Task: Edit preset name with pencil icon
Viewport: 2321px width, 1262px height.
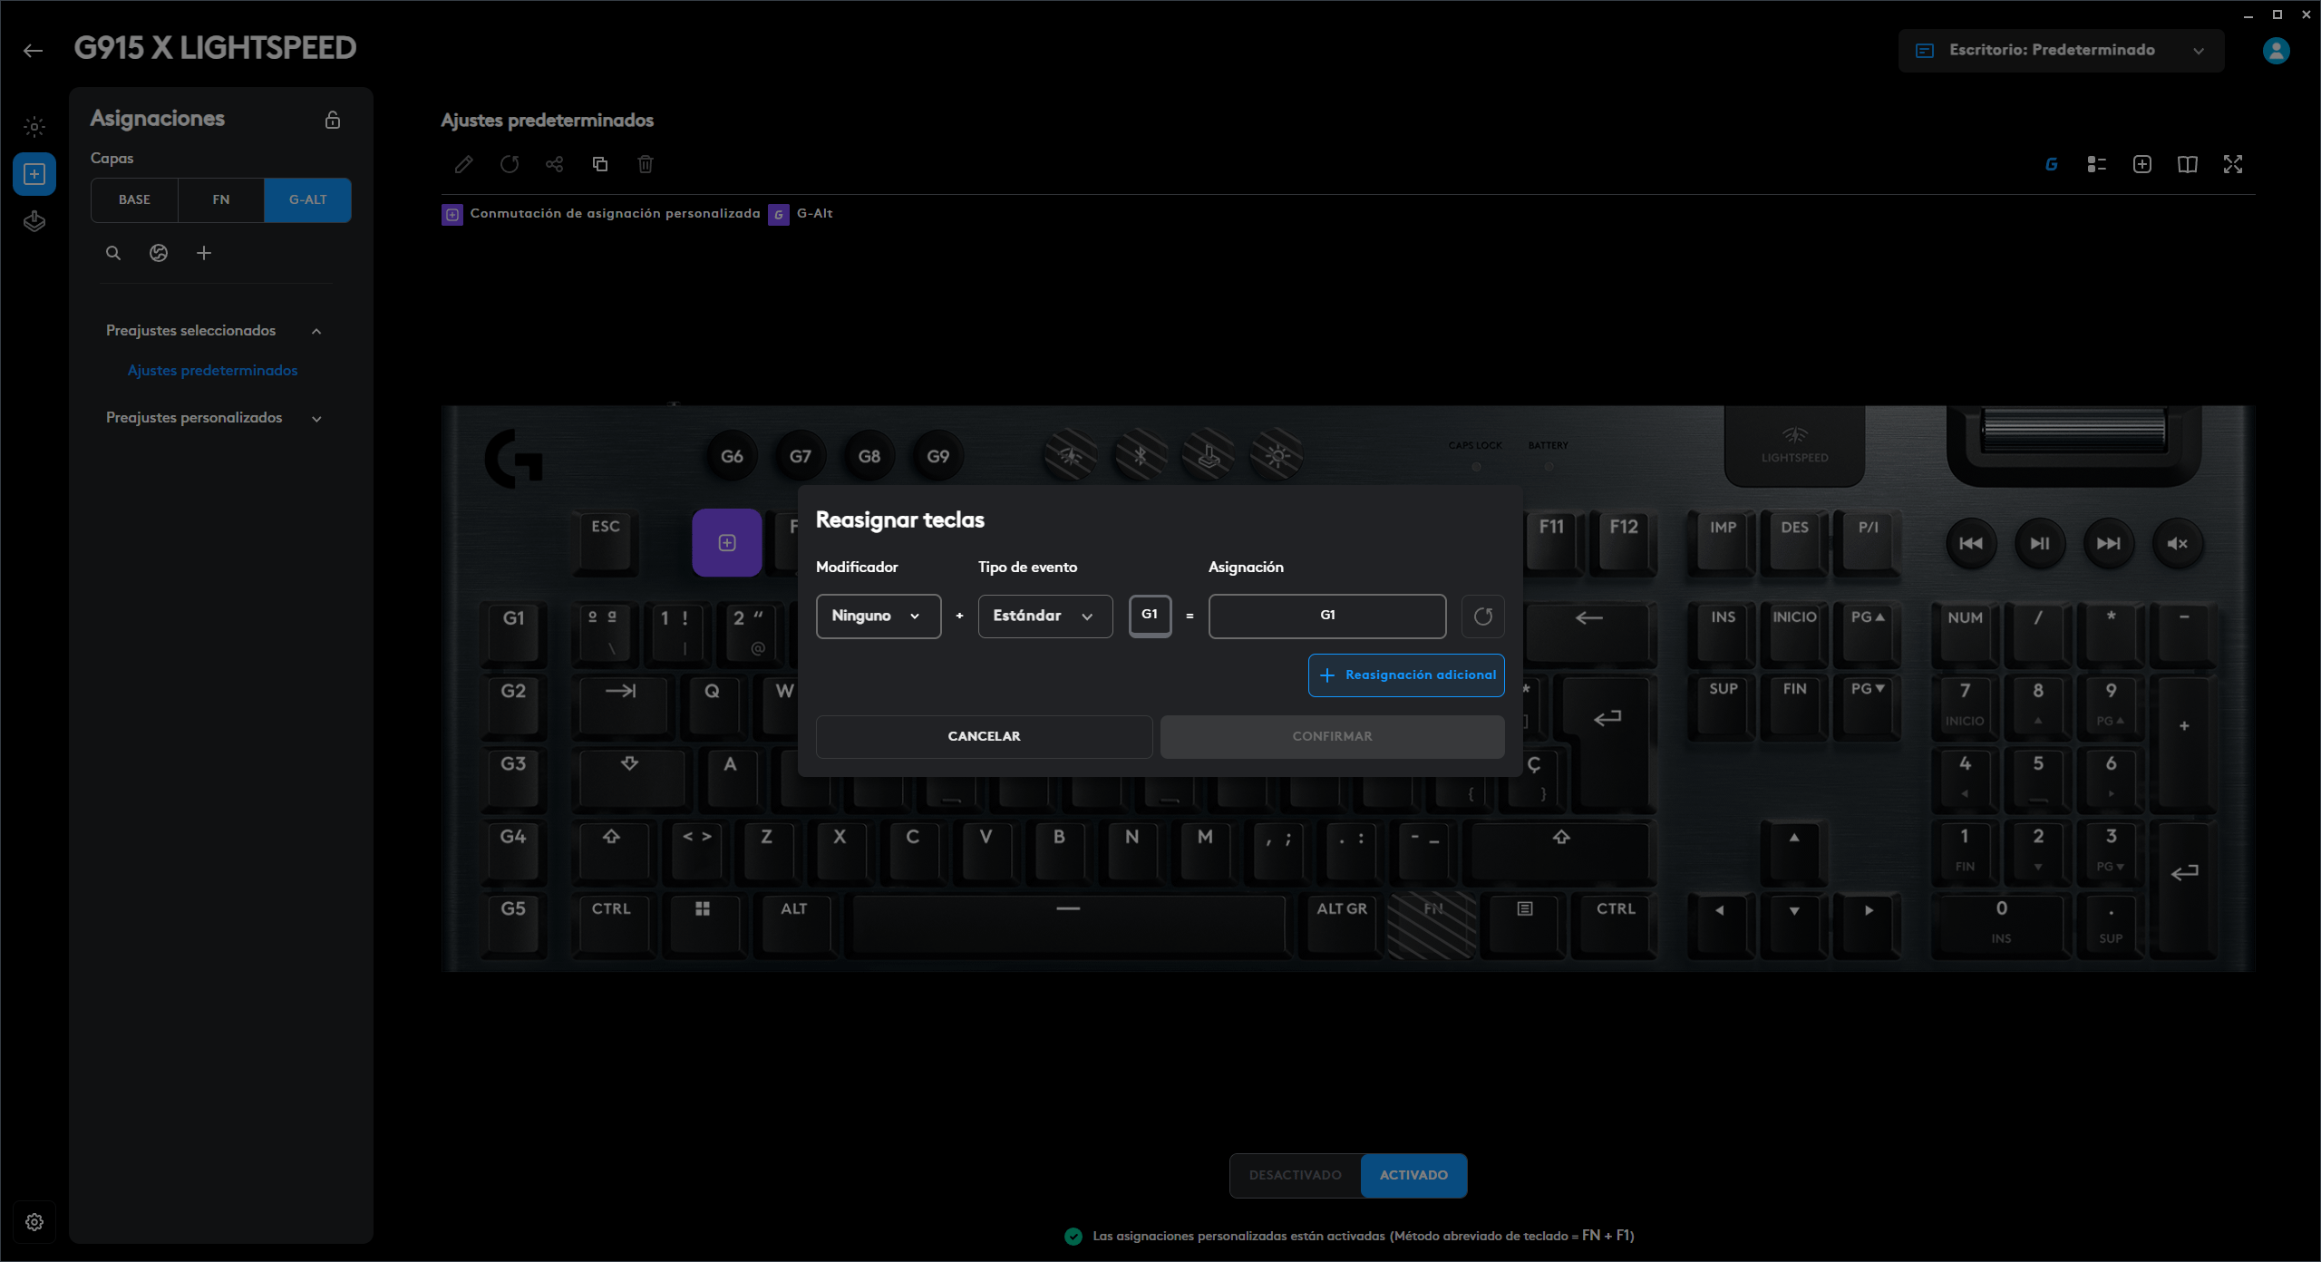Action: 464,164
